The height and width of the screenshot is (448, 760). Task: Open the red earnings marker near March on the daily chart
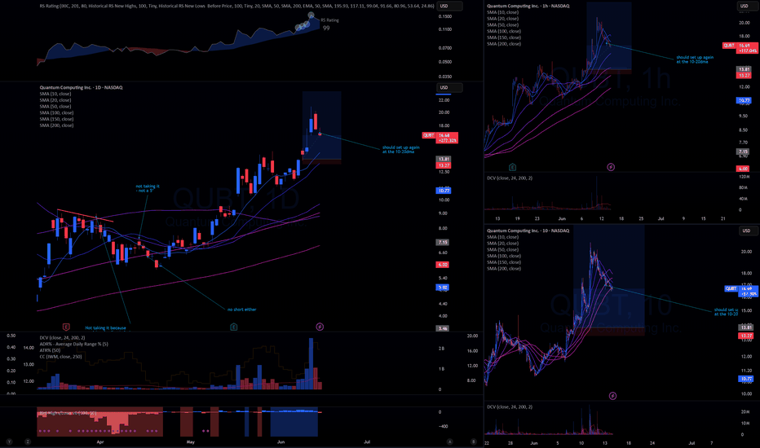pyautogui.click(x=66, y=327)
